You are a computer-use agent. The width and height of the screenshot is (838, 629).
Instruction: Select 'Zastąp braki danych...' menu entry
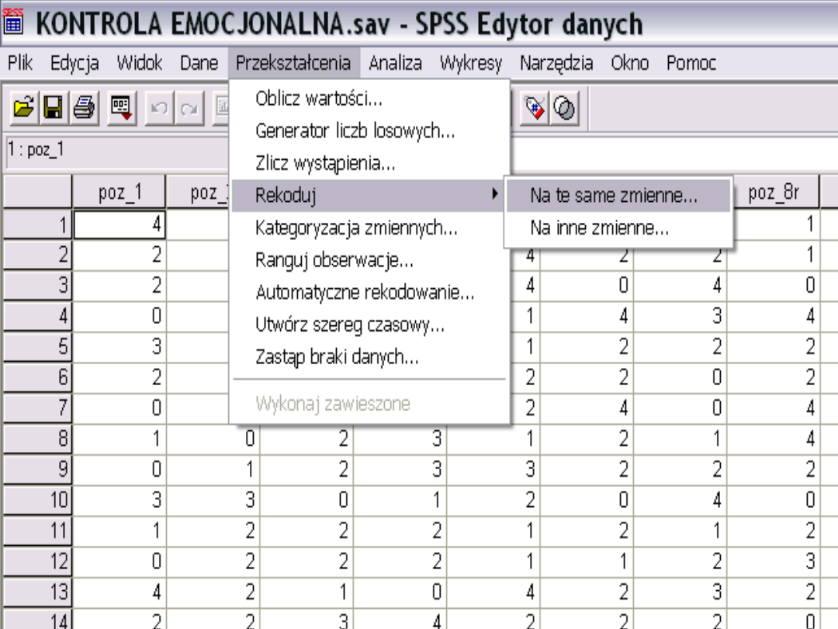click(337, 358)
